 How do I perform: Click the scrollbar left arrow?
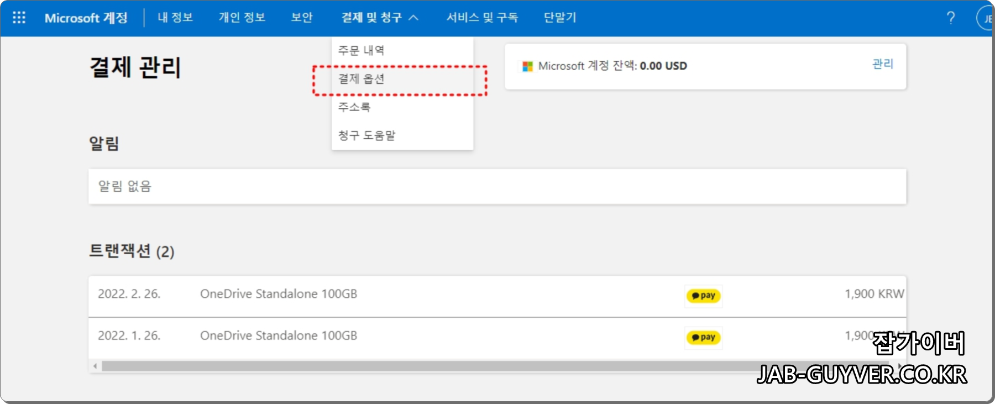click(x=95, y=366)
